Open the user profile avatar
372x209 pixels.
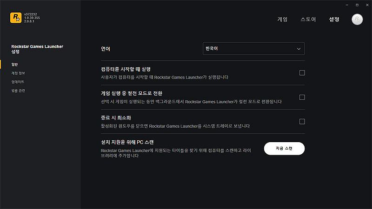[357, 19]
